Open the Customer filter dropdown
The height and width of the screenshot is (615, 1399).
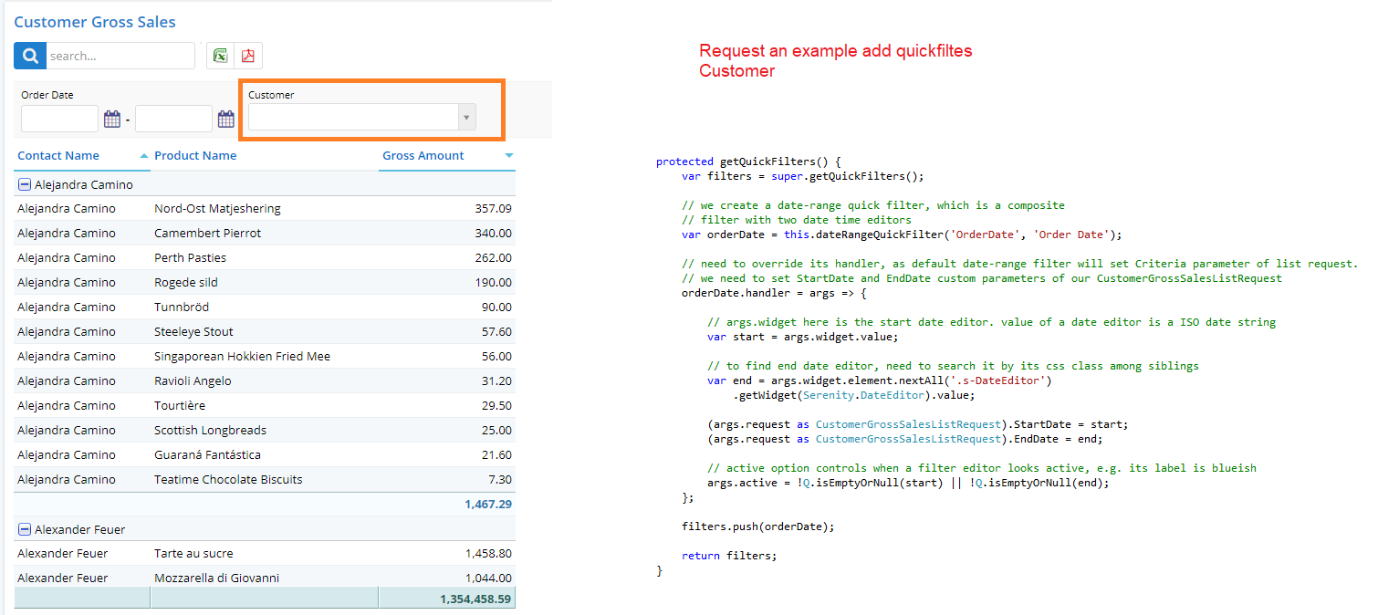[x=466, y=117]
